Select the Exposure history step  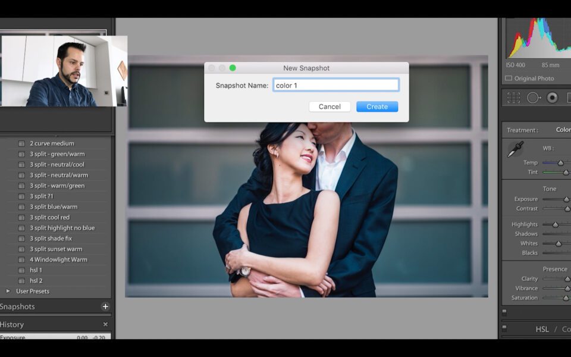pos(55,337)
